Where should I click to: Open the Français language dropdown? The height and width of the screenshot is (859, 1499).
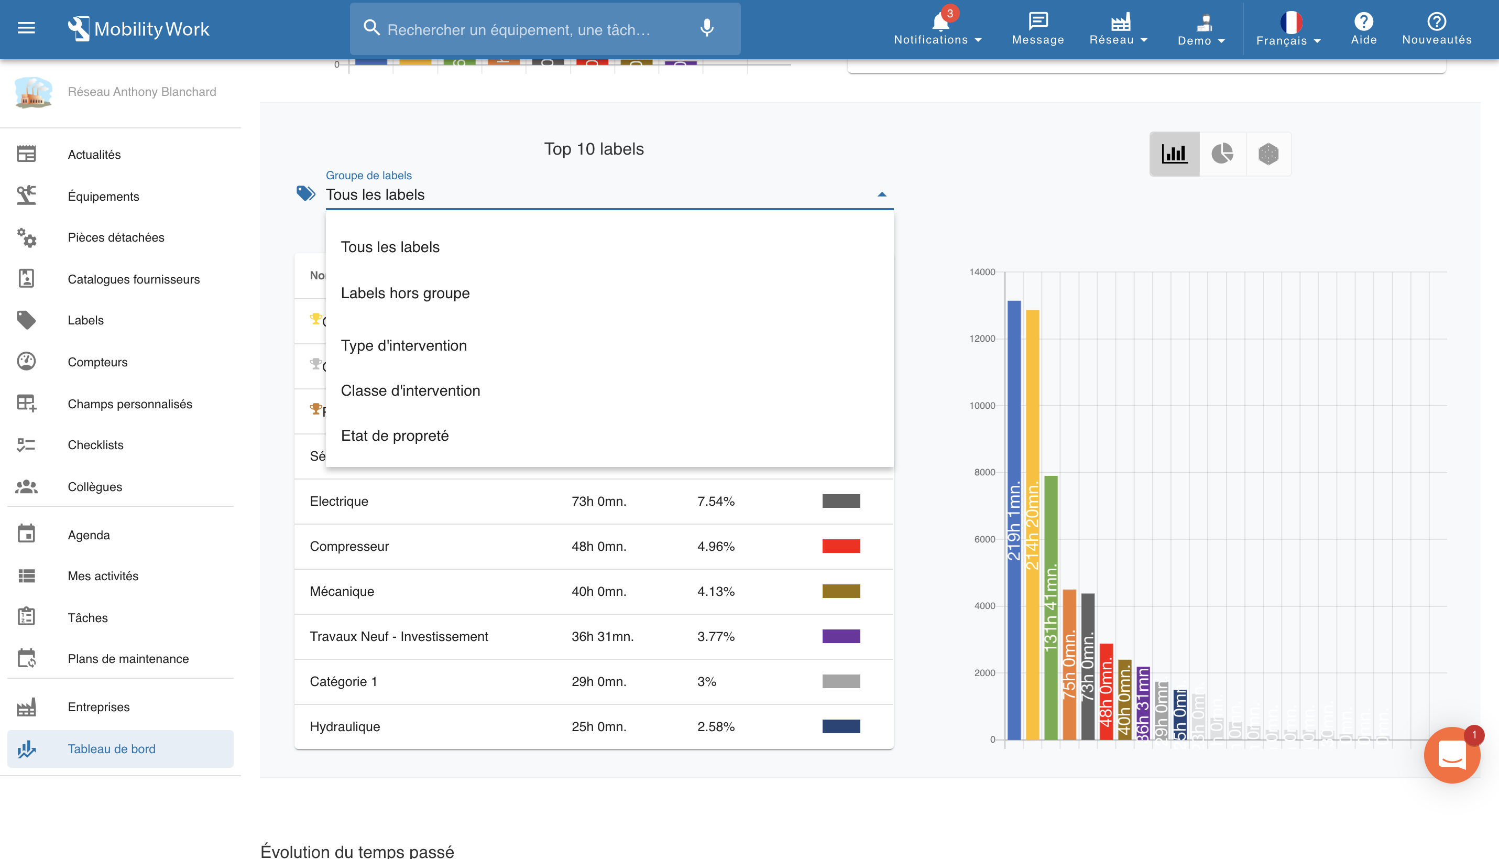[1288, 29]
